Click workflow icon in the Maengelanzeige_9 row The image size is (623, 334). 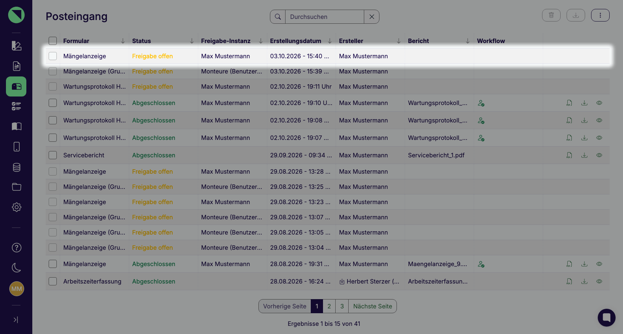[x=481, y=264]
